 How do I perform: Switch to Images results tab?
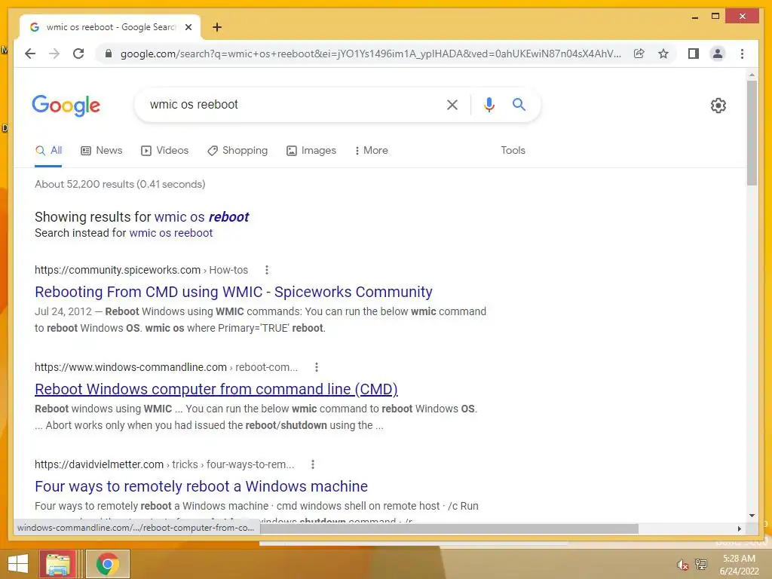click(x=311, y=151)
